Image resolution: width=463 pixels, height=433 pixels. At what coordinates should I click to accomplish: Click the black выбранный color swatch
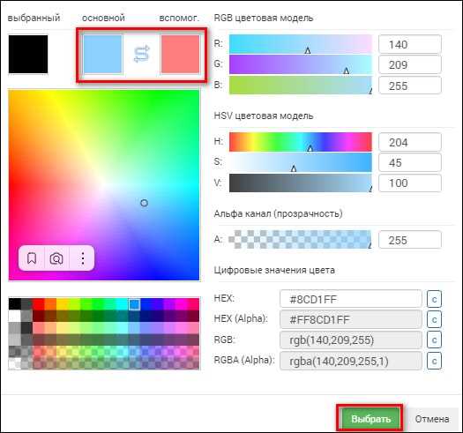[x=28, y=54]
